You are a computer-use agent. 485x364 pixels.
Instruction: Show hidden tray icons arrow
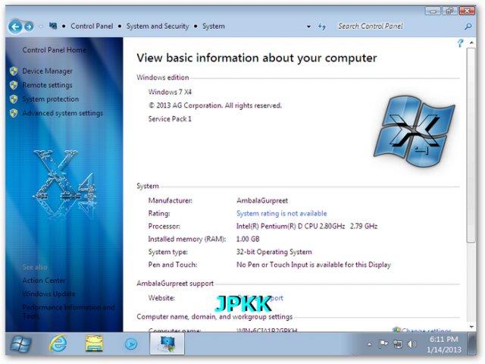[x=369, y=344]
